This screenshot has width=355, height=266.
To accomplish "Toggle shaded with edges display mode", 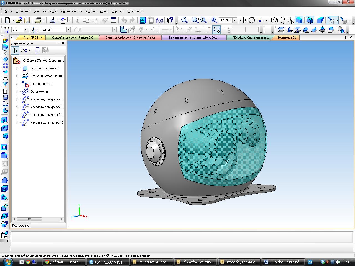I will coord(310,20).
